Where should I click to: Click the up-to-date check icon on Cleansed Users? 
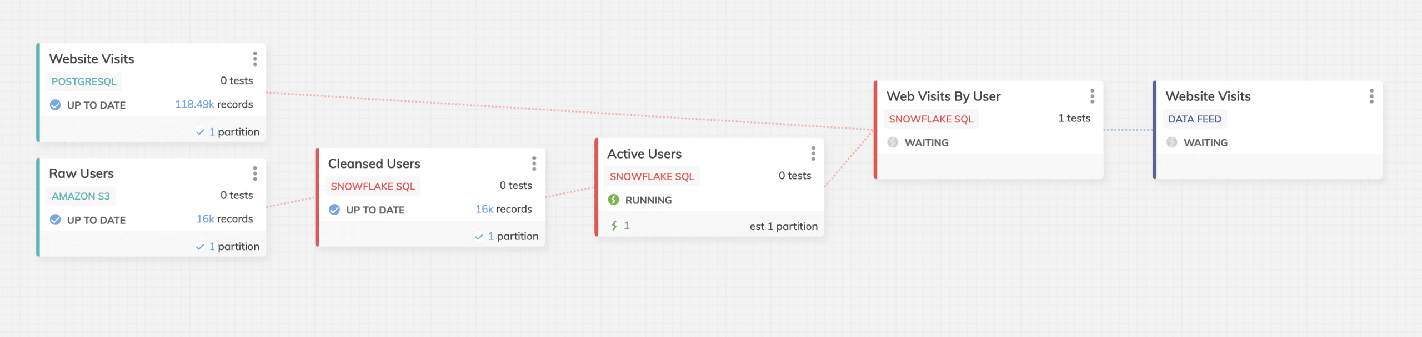[334, 210]
